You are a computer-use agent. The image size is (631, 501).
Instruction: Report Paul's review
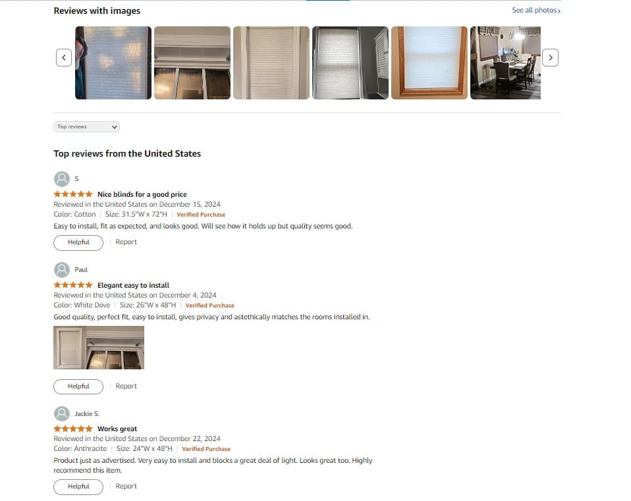[126, 386]
